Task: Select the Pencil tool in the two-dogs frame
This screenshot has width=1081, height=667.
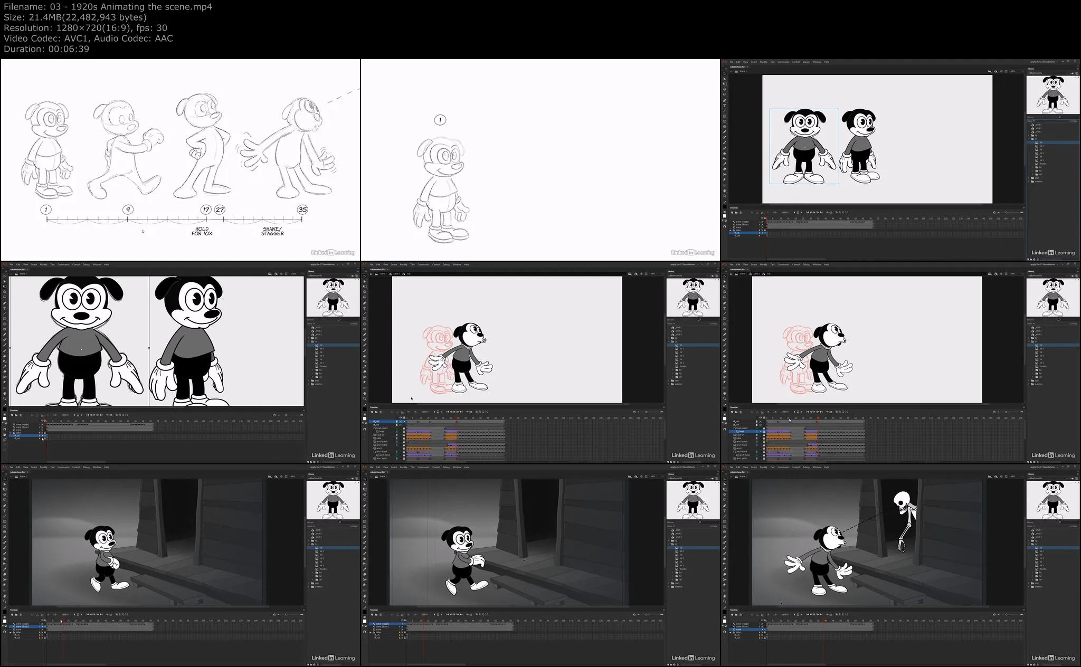Action: coord(725,132)
